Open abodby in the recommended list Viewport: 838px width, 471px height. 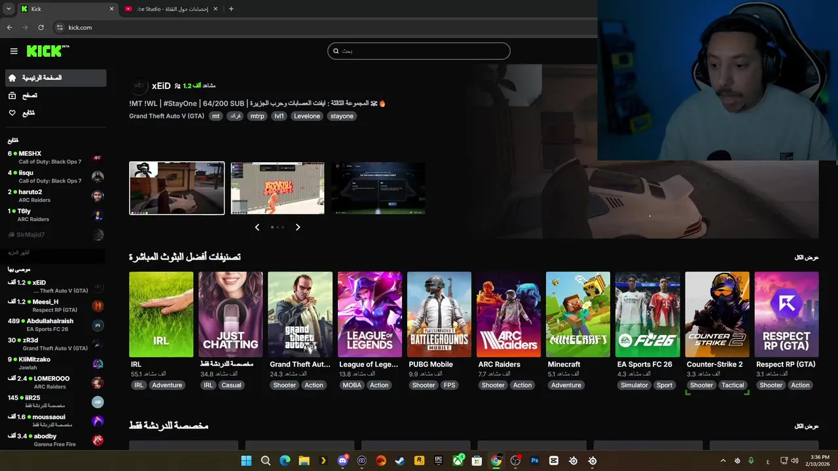(x=56, y=440)
